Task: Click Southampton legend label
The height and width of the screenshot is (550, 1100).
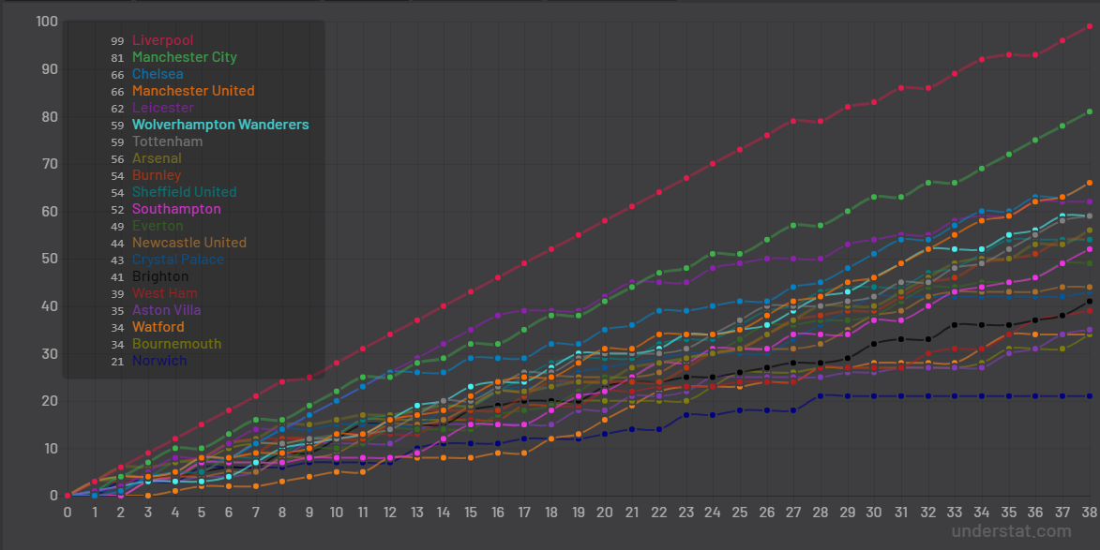Action: point(176,209)
